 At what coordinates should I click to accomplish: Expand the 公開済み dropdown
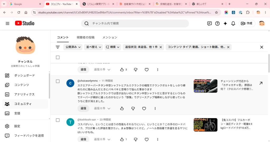[73, 47]
